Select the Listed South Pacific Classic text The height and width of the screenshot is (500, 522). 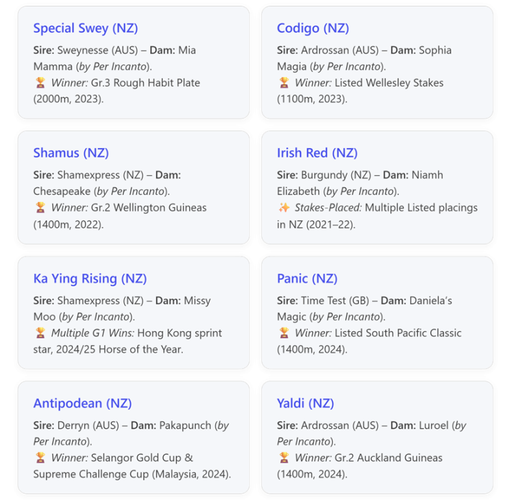point(398,333)
